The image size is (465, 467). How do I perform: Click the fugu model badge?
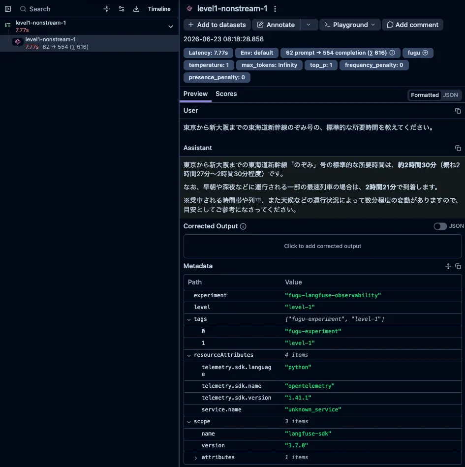[x=418, y=53]
